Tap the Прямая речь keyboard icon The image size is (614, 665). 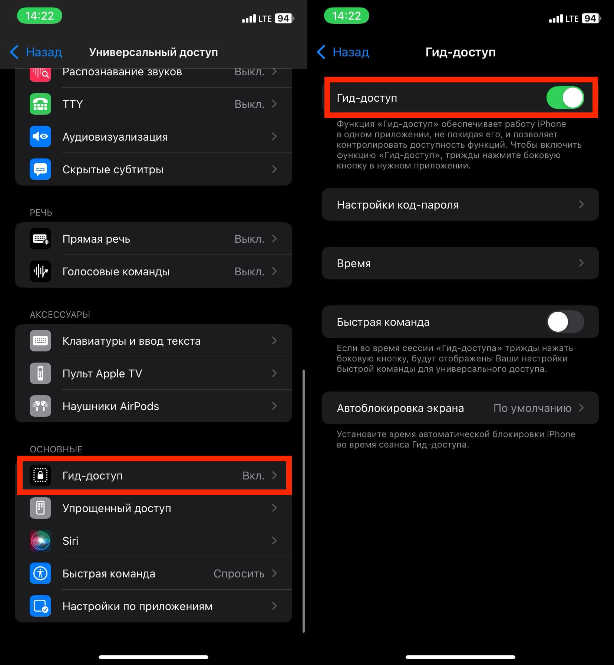click(40, 239)
